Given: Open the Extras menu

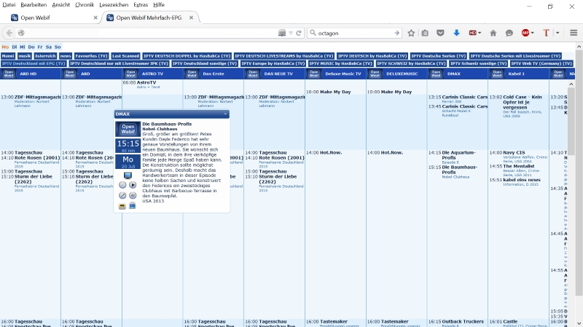Looking at the screenshot, I should pyautogui.click(x=141, y=5).
